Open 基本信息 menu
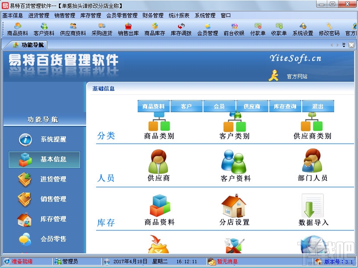Screen dimensions: 358x268 click(x=13, y=16)
